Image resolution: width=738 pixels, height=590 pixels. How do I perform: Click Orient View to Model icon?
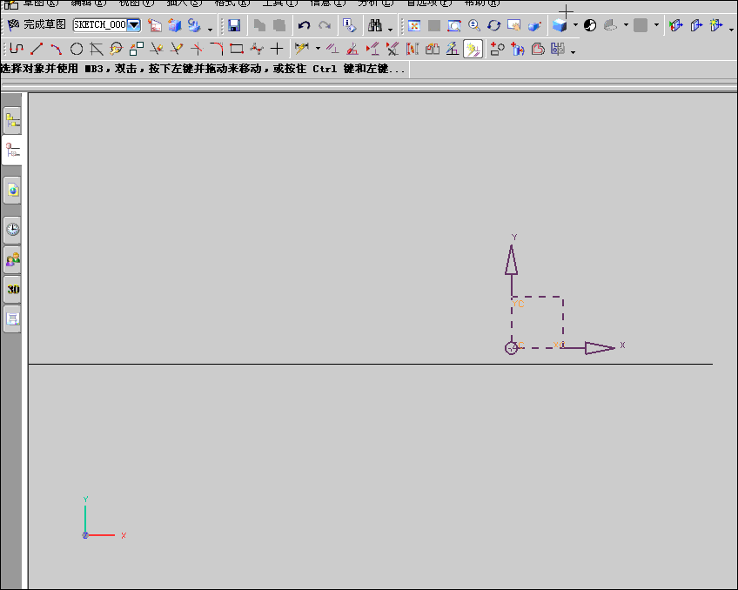(x=175, y=25)
